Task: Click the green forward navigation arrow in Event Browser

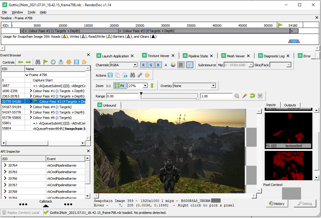Action: pos(28,62)
